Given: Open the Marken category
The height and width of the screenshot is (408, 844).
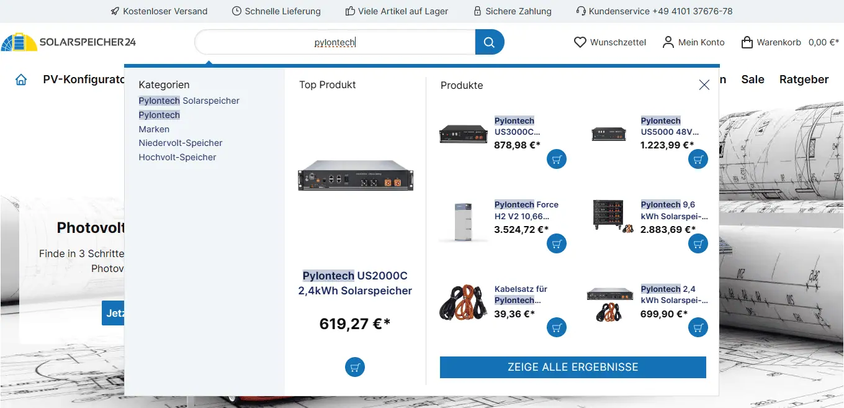Looking at the screenshot, I should [154, 129].
